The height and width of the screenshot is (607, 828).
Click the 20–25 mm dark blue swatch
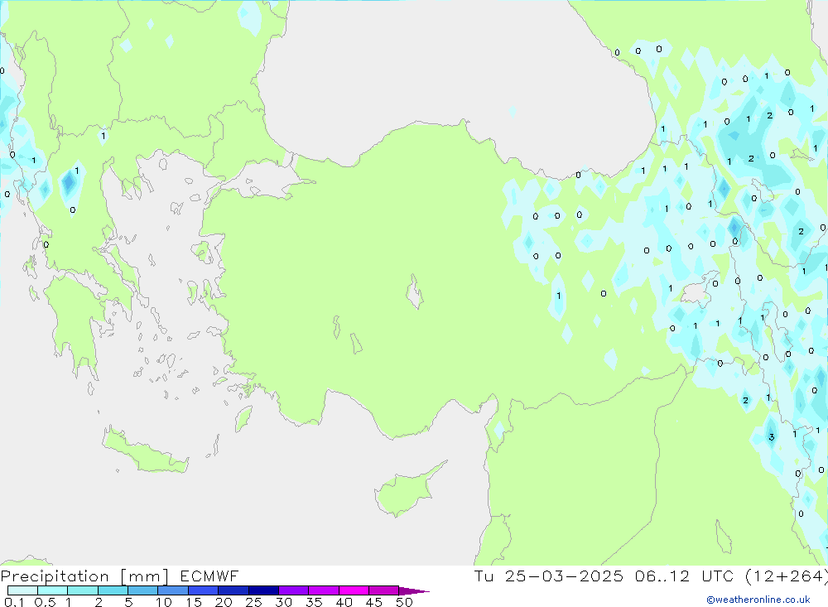pyautogui.click(x=233, y=590)
